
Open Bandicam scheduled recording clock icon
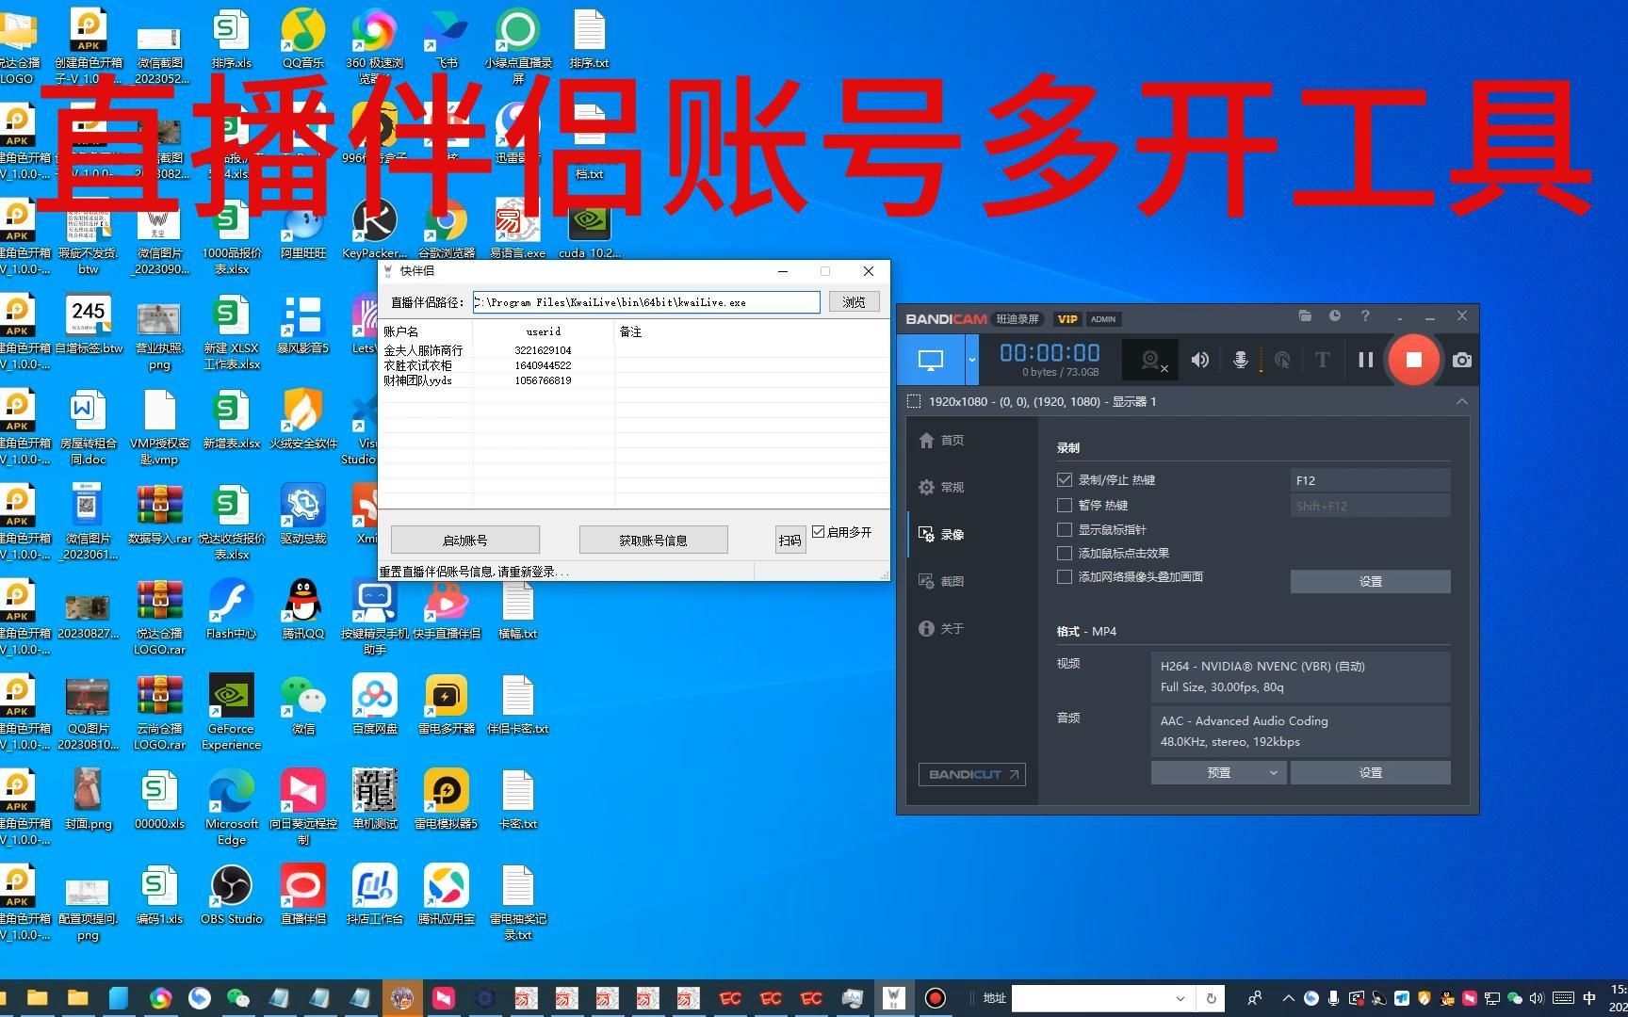1335,316
